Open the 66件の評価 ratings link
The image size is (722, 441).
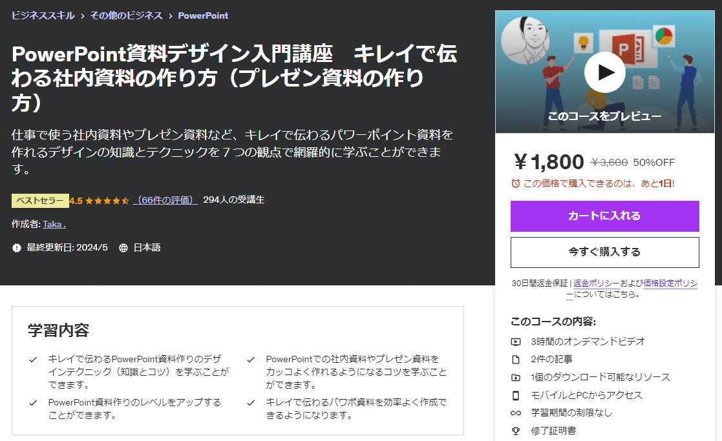[165, 200]
